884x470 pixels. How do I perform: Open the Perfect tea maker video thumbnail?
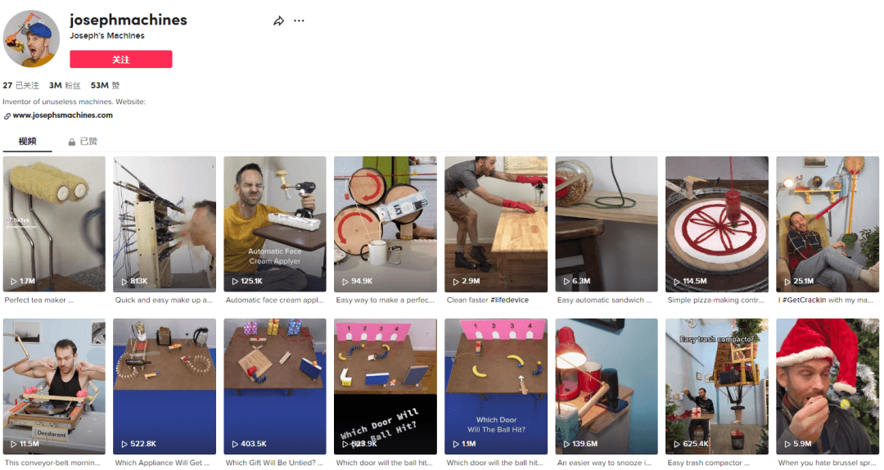tap(54, 224)
